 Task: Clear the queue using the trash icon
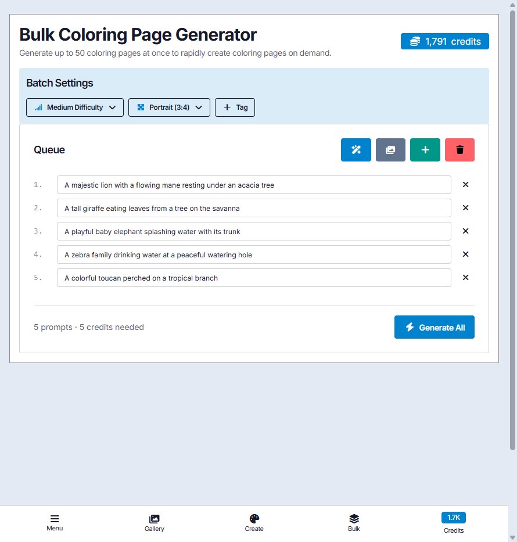coord(459,149)
